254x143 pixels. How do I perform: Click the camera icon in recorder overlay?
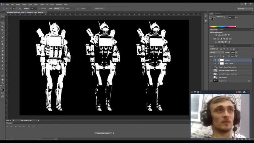pos(244,92)
